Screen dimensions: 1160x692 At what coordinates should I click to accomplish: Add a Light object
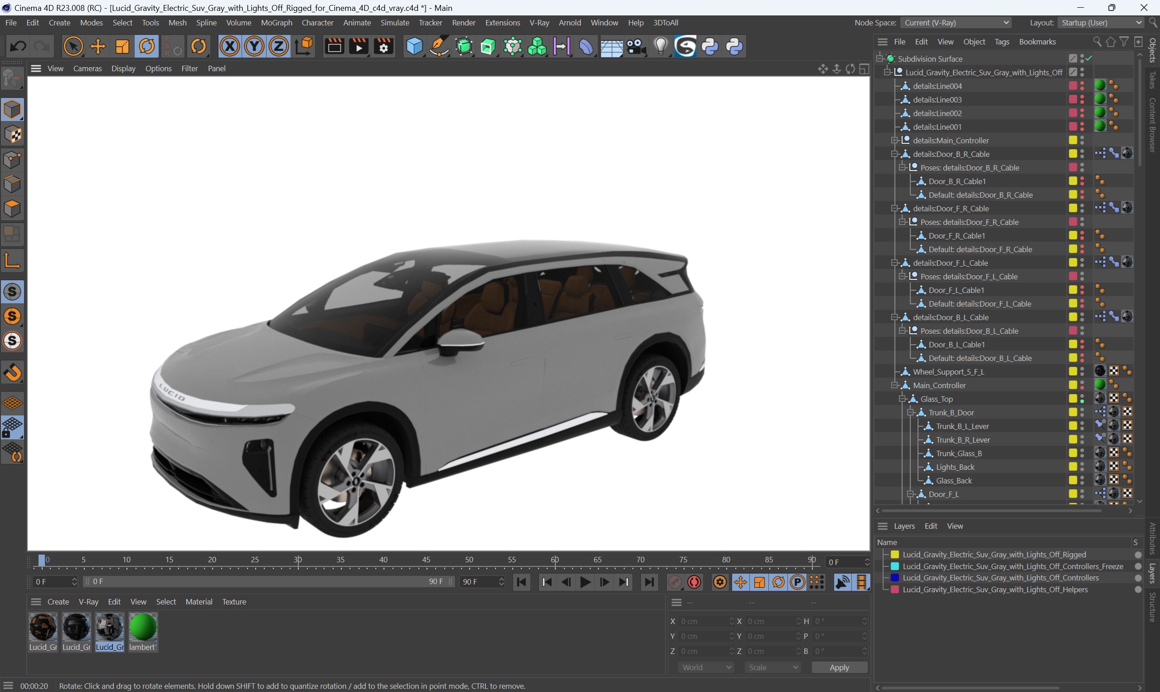[661, 46]
